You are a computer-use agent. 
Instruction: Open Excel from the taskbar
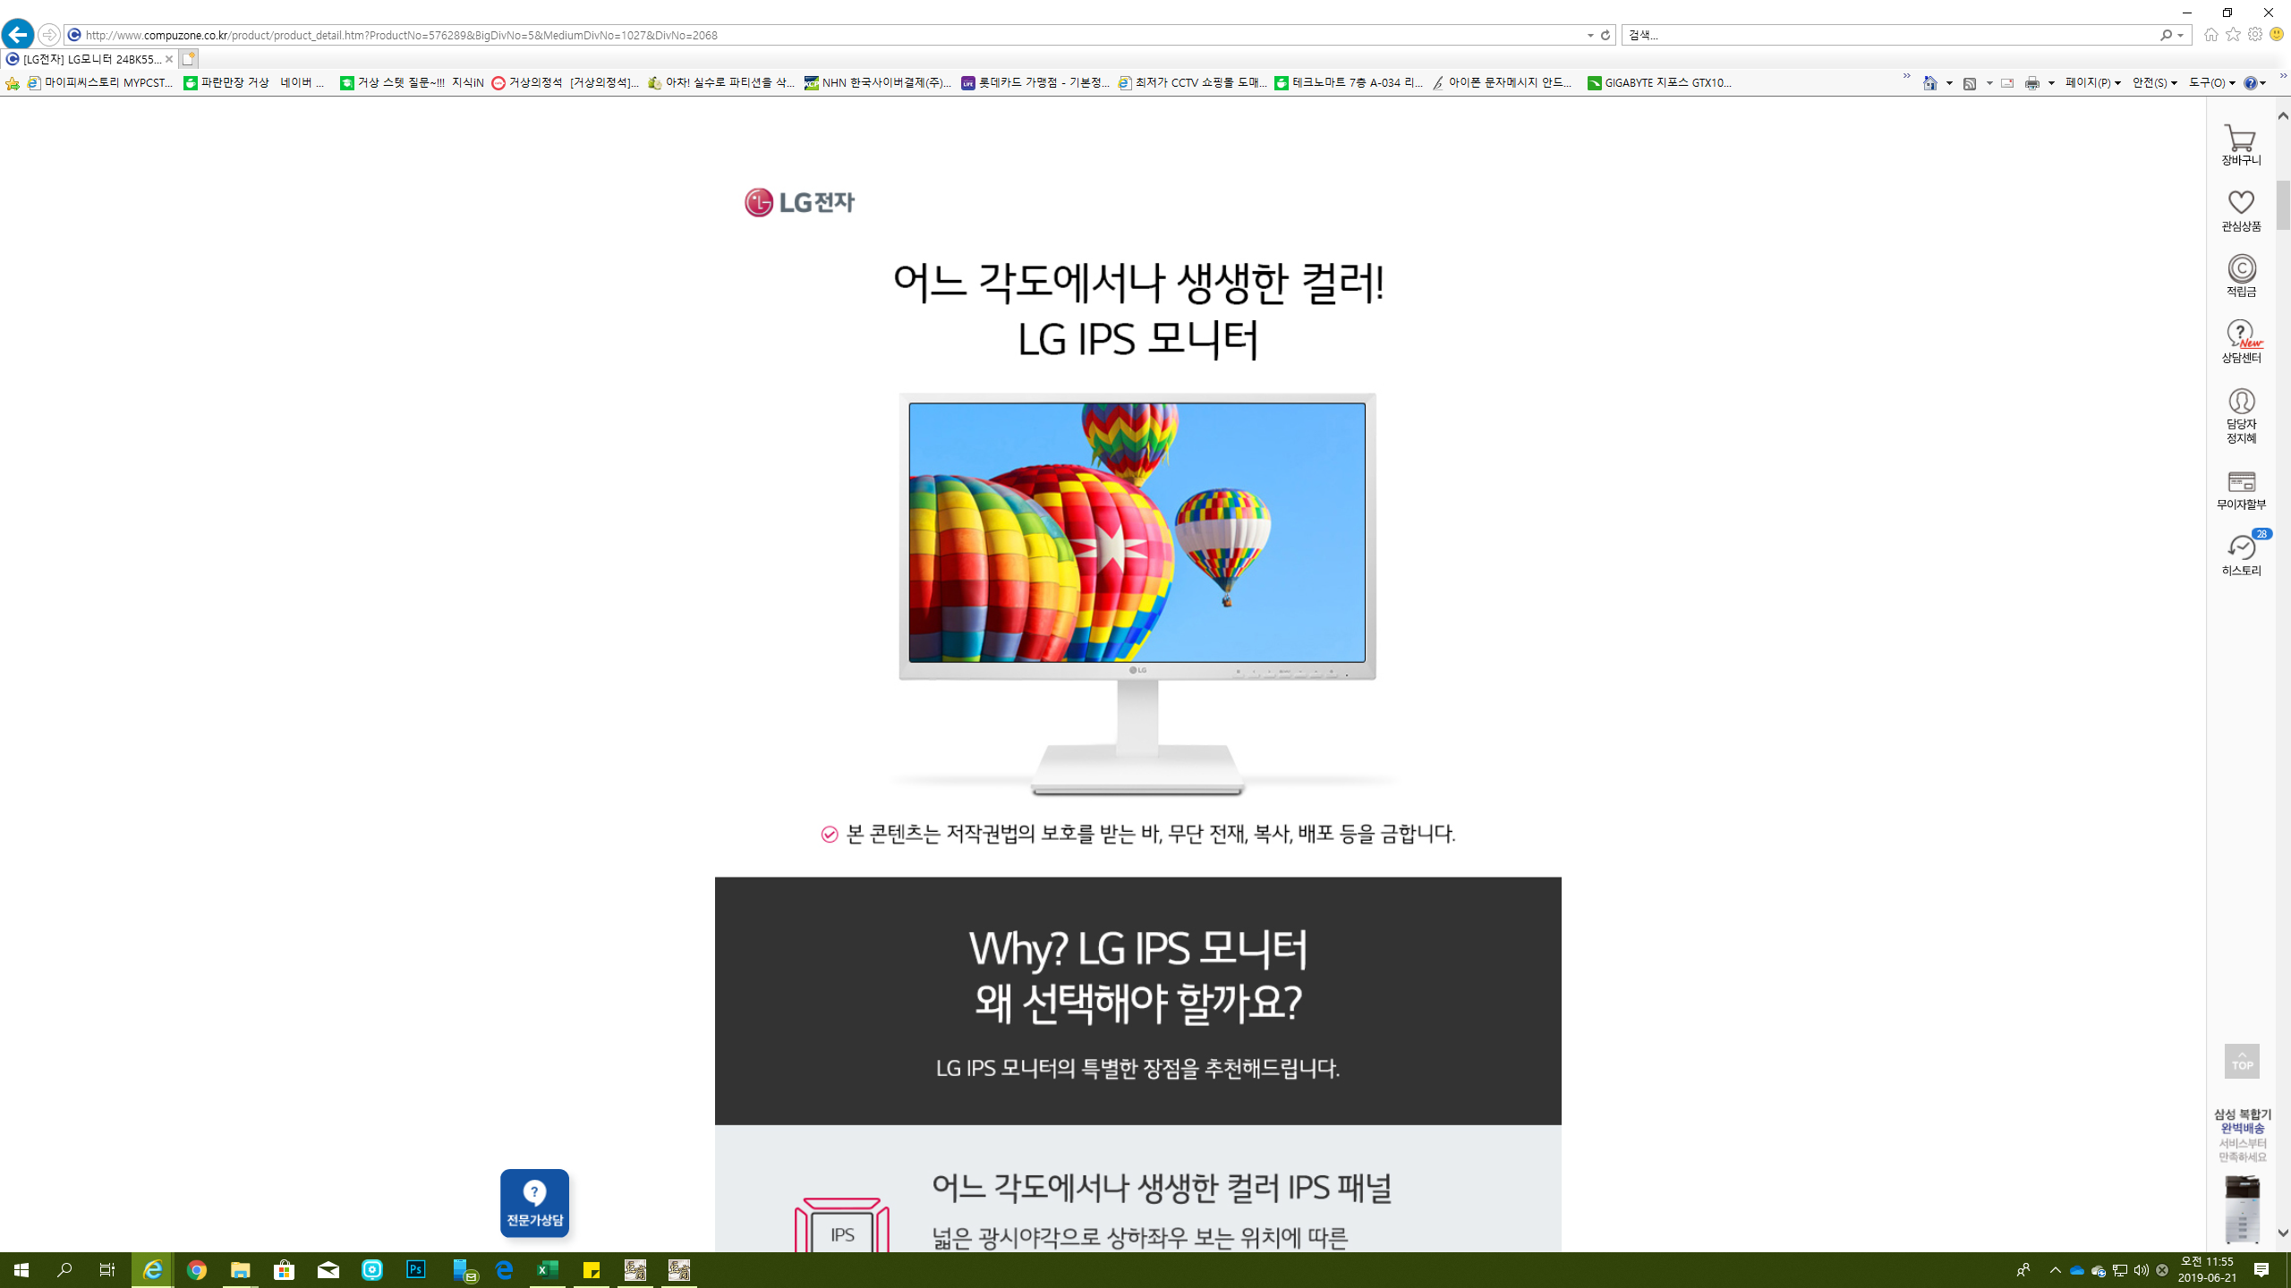pyautogui.click(x=548, y=1270)
